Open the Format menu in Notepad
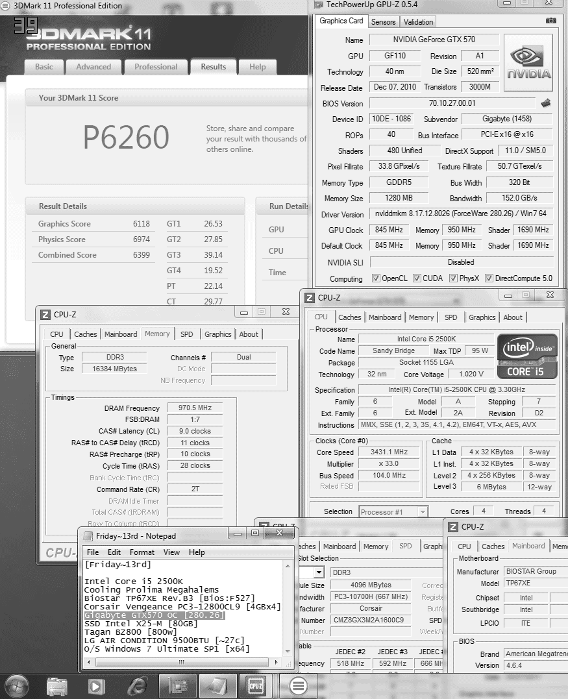 pyautogui.click(x=142, y=552)
